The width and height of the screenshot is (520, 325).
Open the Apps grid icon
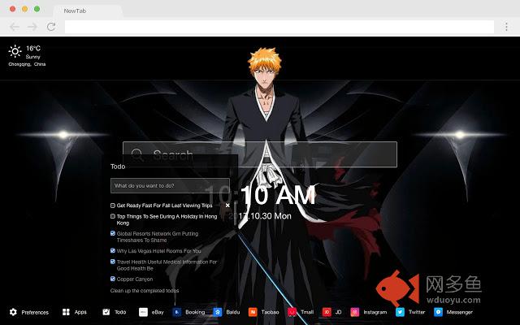[x=66, y=312]
